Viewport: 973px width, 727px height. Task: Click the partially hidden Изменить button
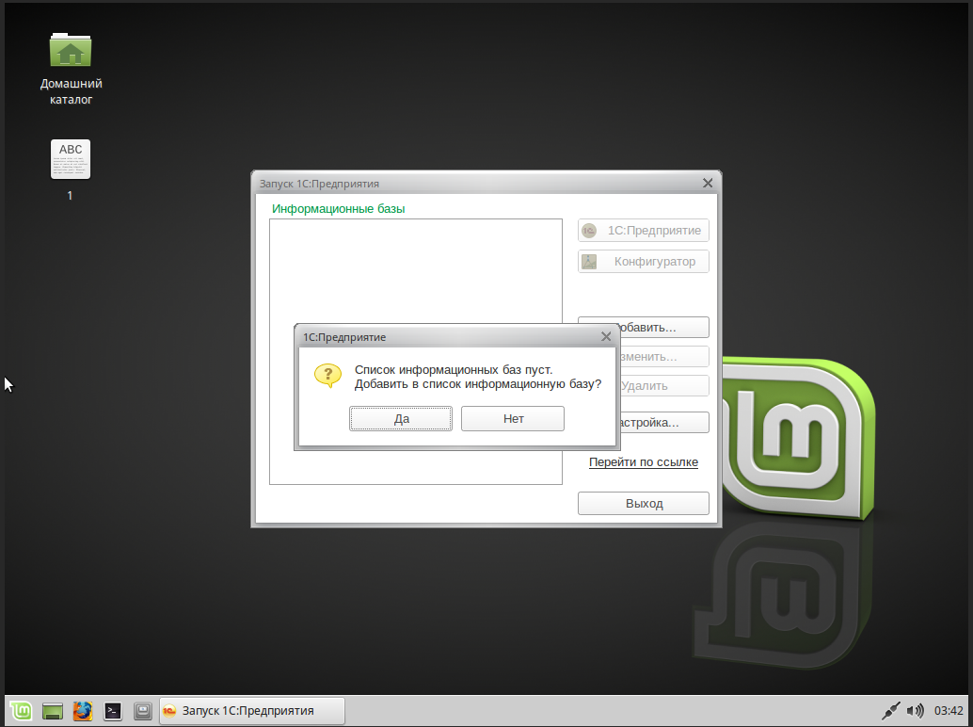coord(664,356)
